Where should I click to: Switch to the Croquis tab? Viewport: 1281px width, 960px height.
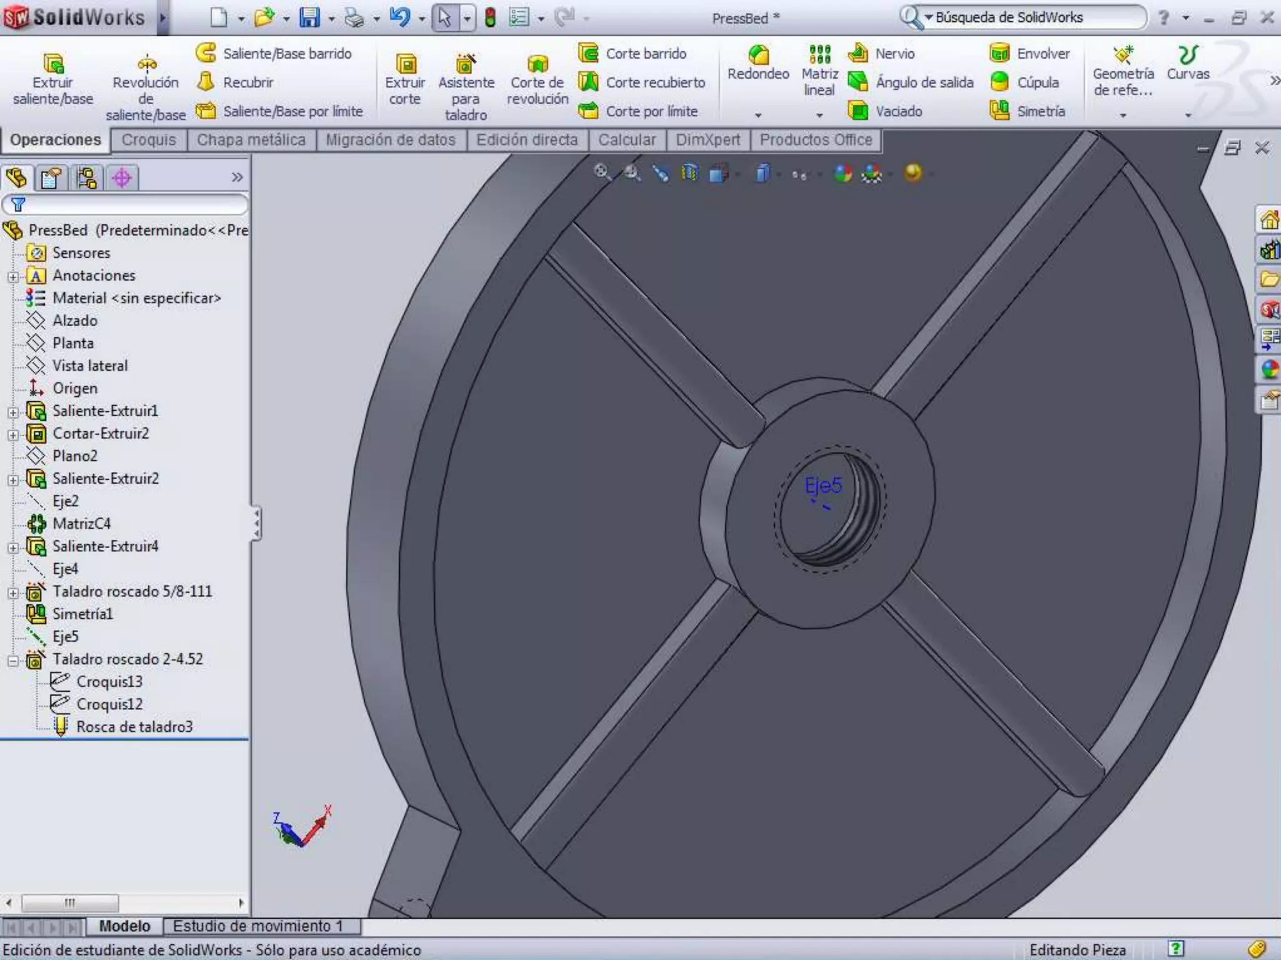pyautogui.click(x=148, y=140)
